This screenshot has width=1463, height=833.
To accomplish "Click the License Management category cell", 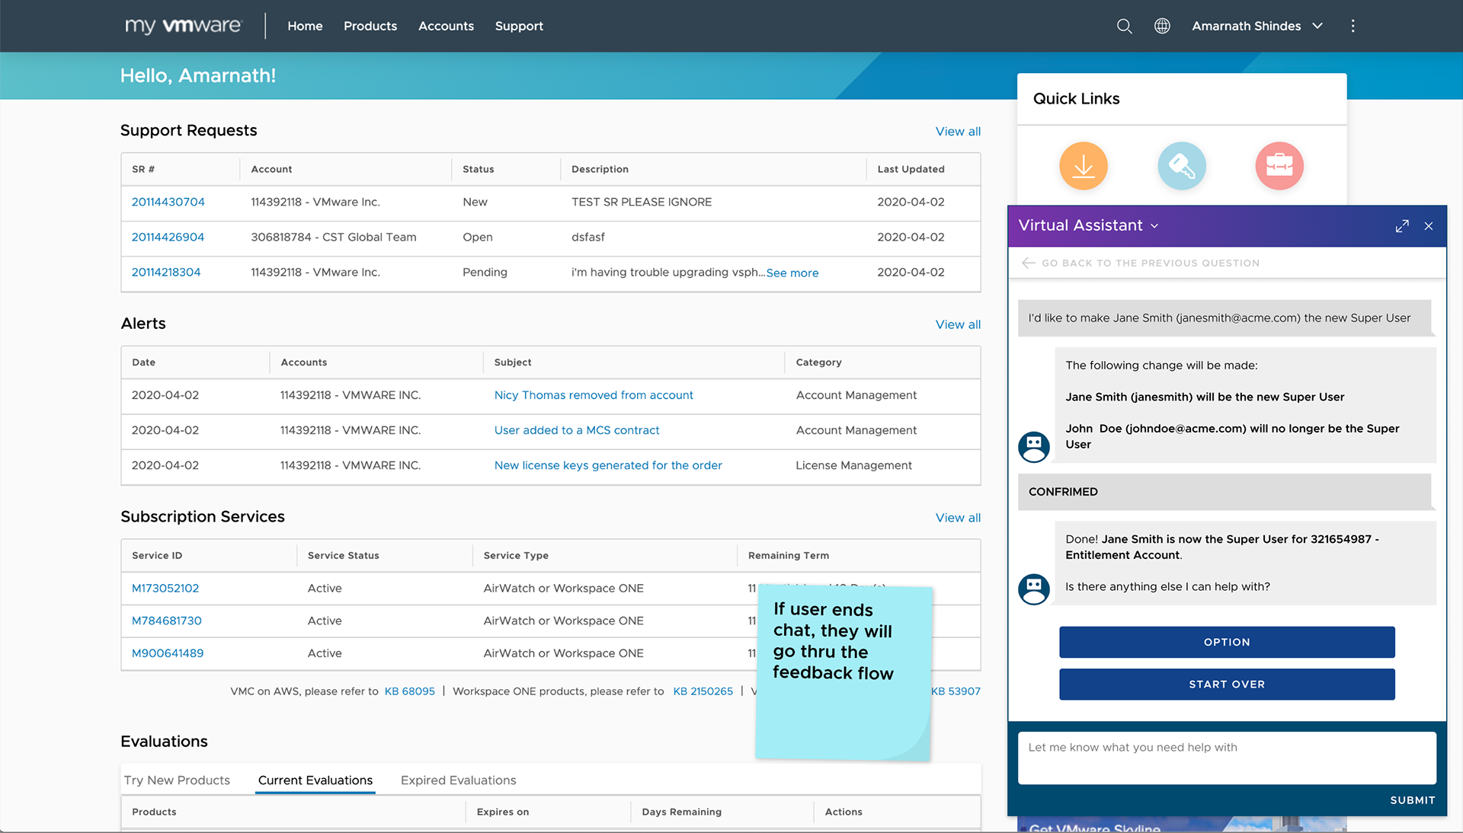I will [853, 465].
